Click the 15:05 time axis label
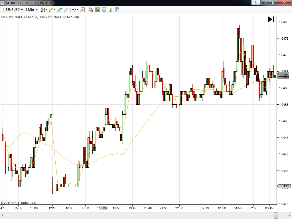Image resolution: width=292 pixels, height=219 pixels. click(18, 208)
